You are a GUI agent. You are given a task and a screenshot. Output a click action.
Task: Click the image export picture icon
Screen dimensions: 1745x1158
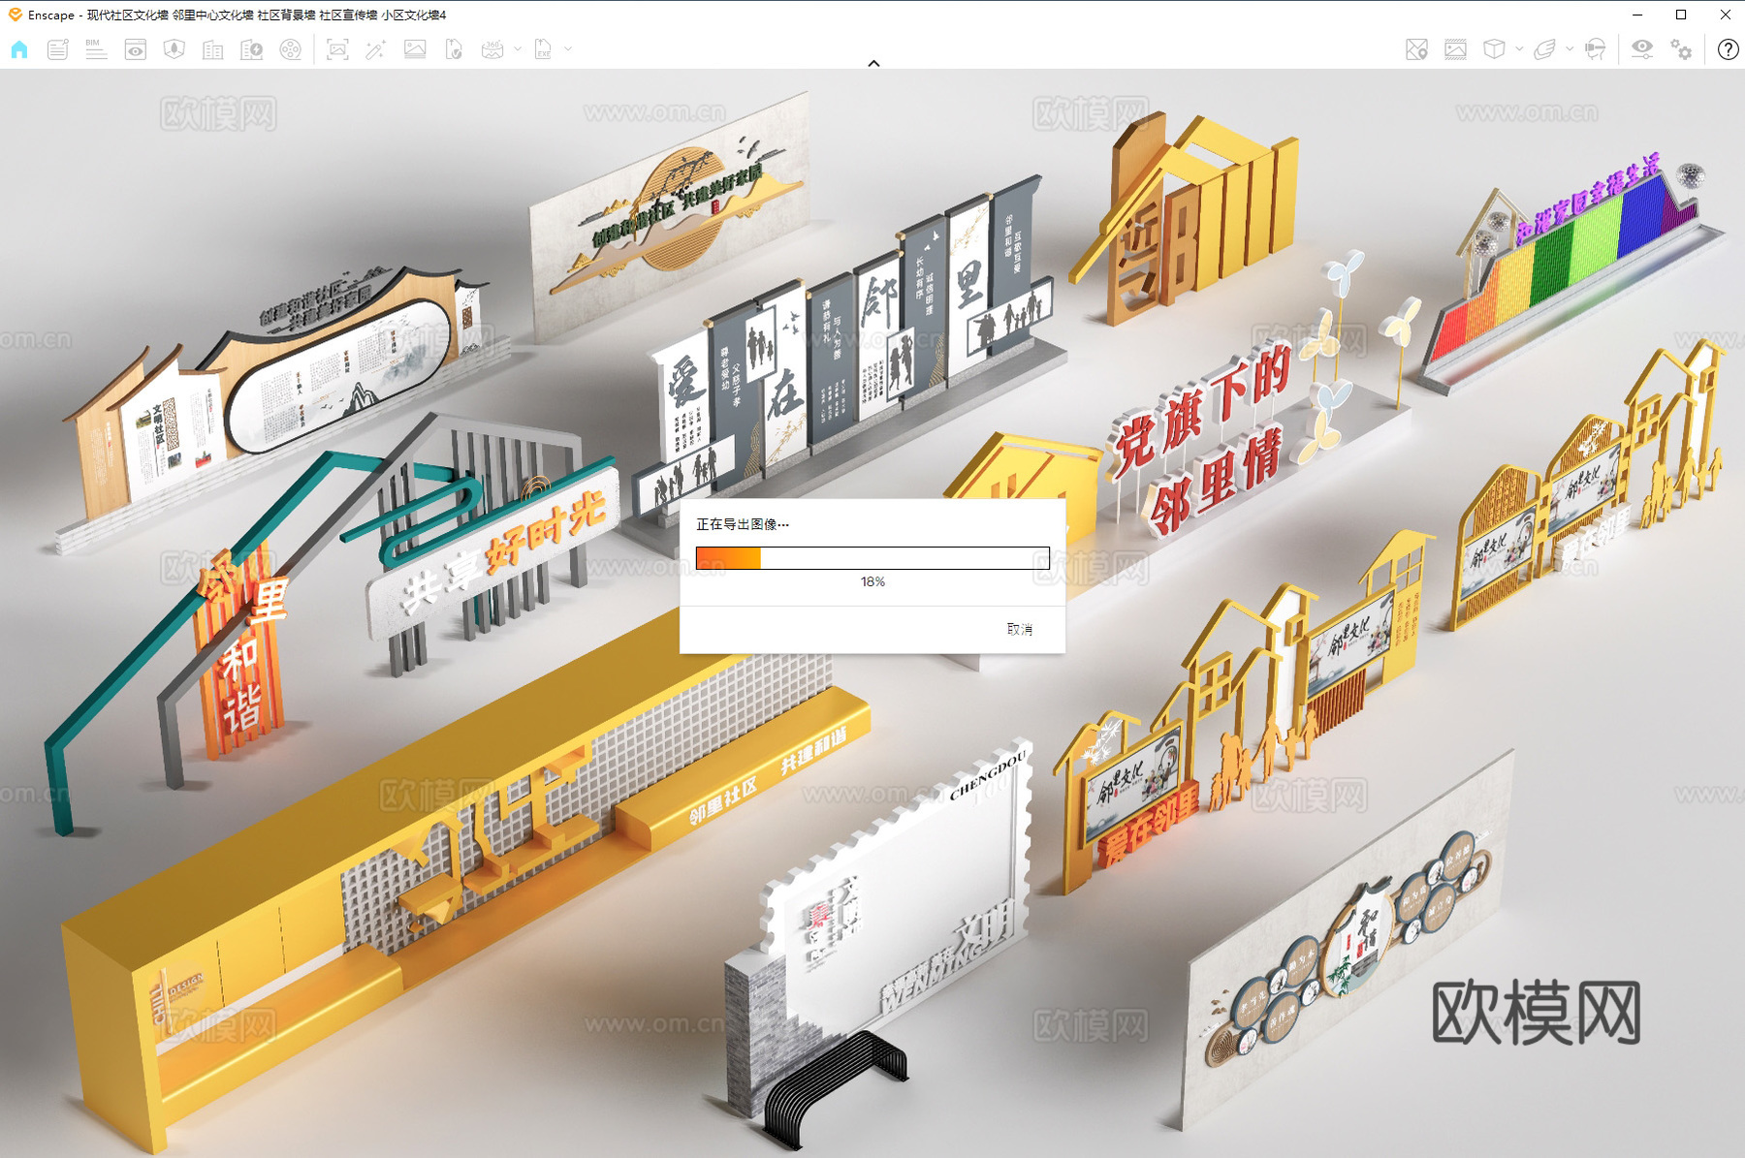tap(415, 49)
